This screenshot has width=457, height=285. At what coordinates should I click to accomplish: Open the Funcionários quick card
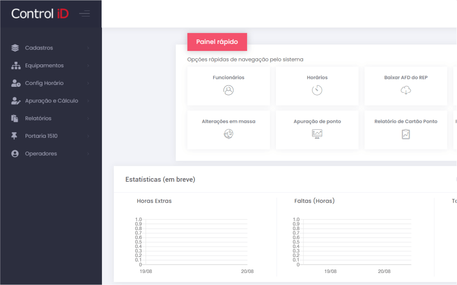pos(228,86)
